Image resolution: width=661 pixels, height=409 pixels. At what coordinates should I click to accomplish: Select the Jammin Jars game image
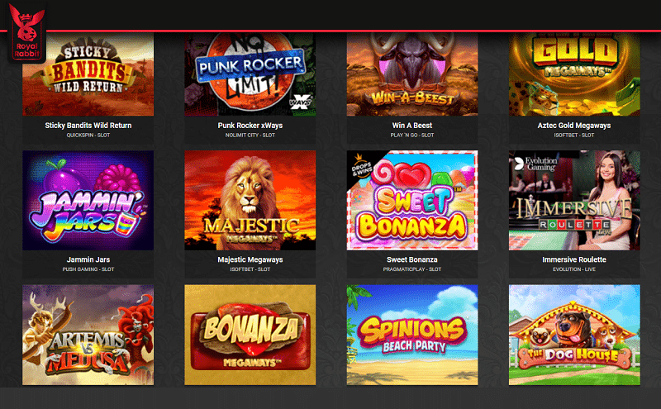click(88, 200)
